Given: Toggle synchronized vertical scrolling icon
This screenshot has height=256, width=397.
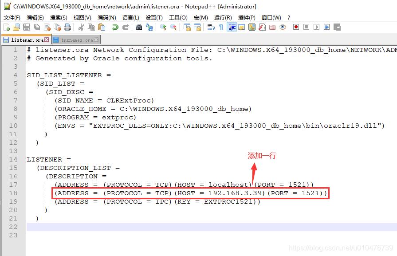Looking at the screenshot, I should pyautogui.click(x=187, y=27).
